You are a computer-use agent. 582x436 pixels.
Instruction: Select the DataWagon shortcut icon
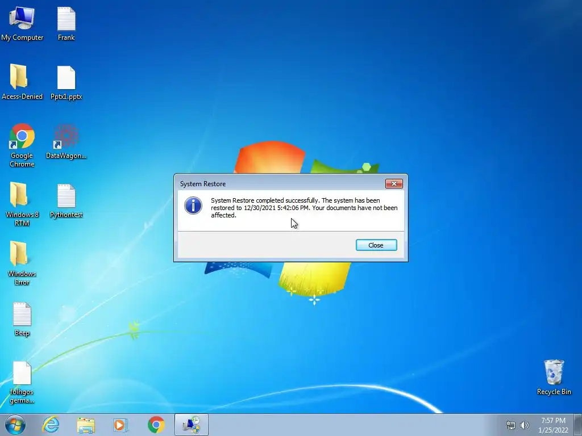pyautogui.click(x=66, y=141)
